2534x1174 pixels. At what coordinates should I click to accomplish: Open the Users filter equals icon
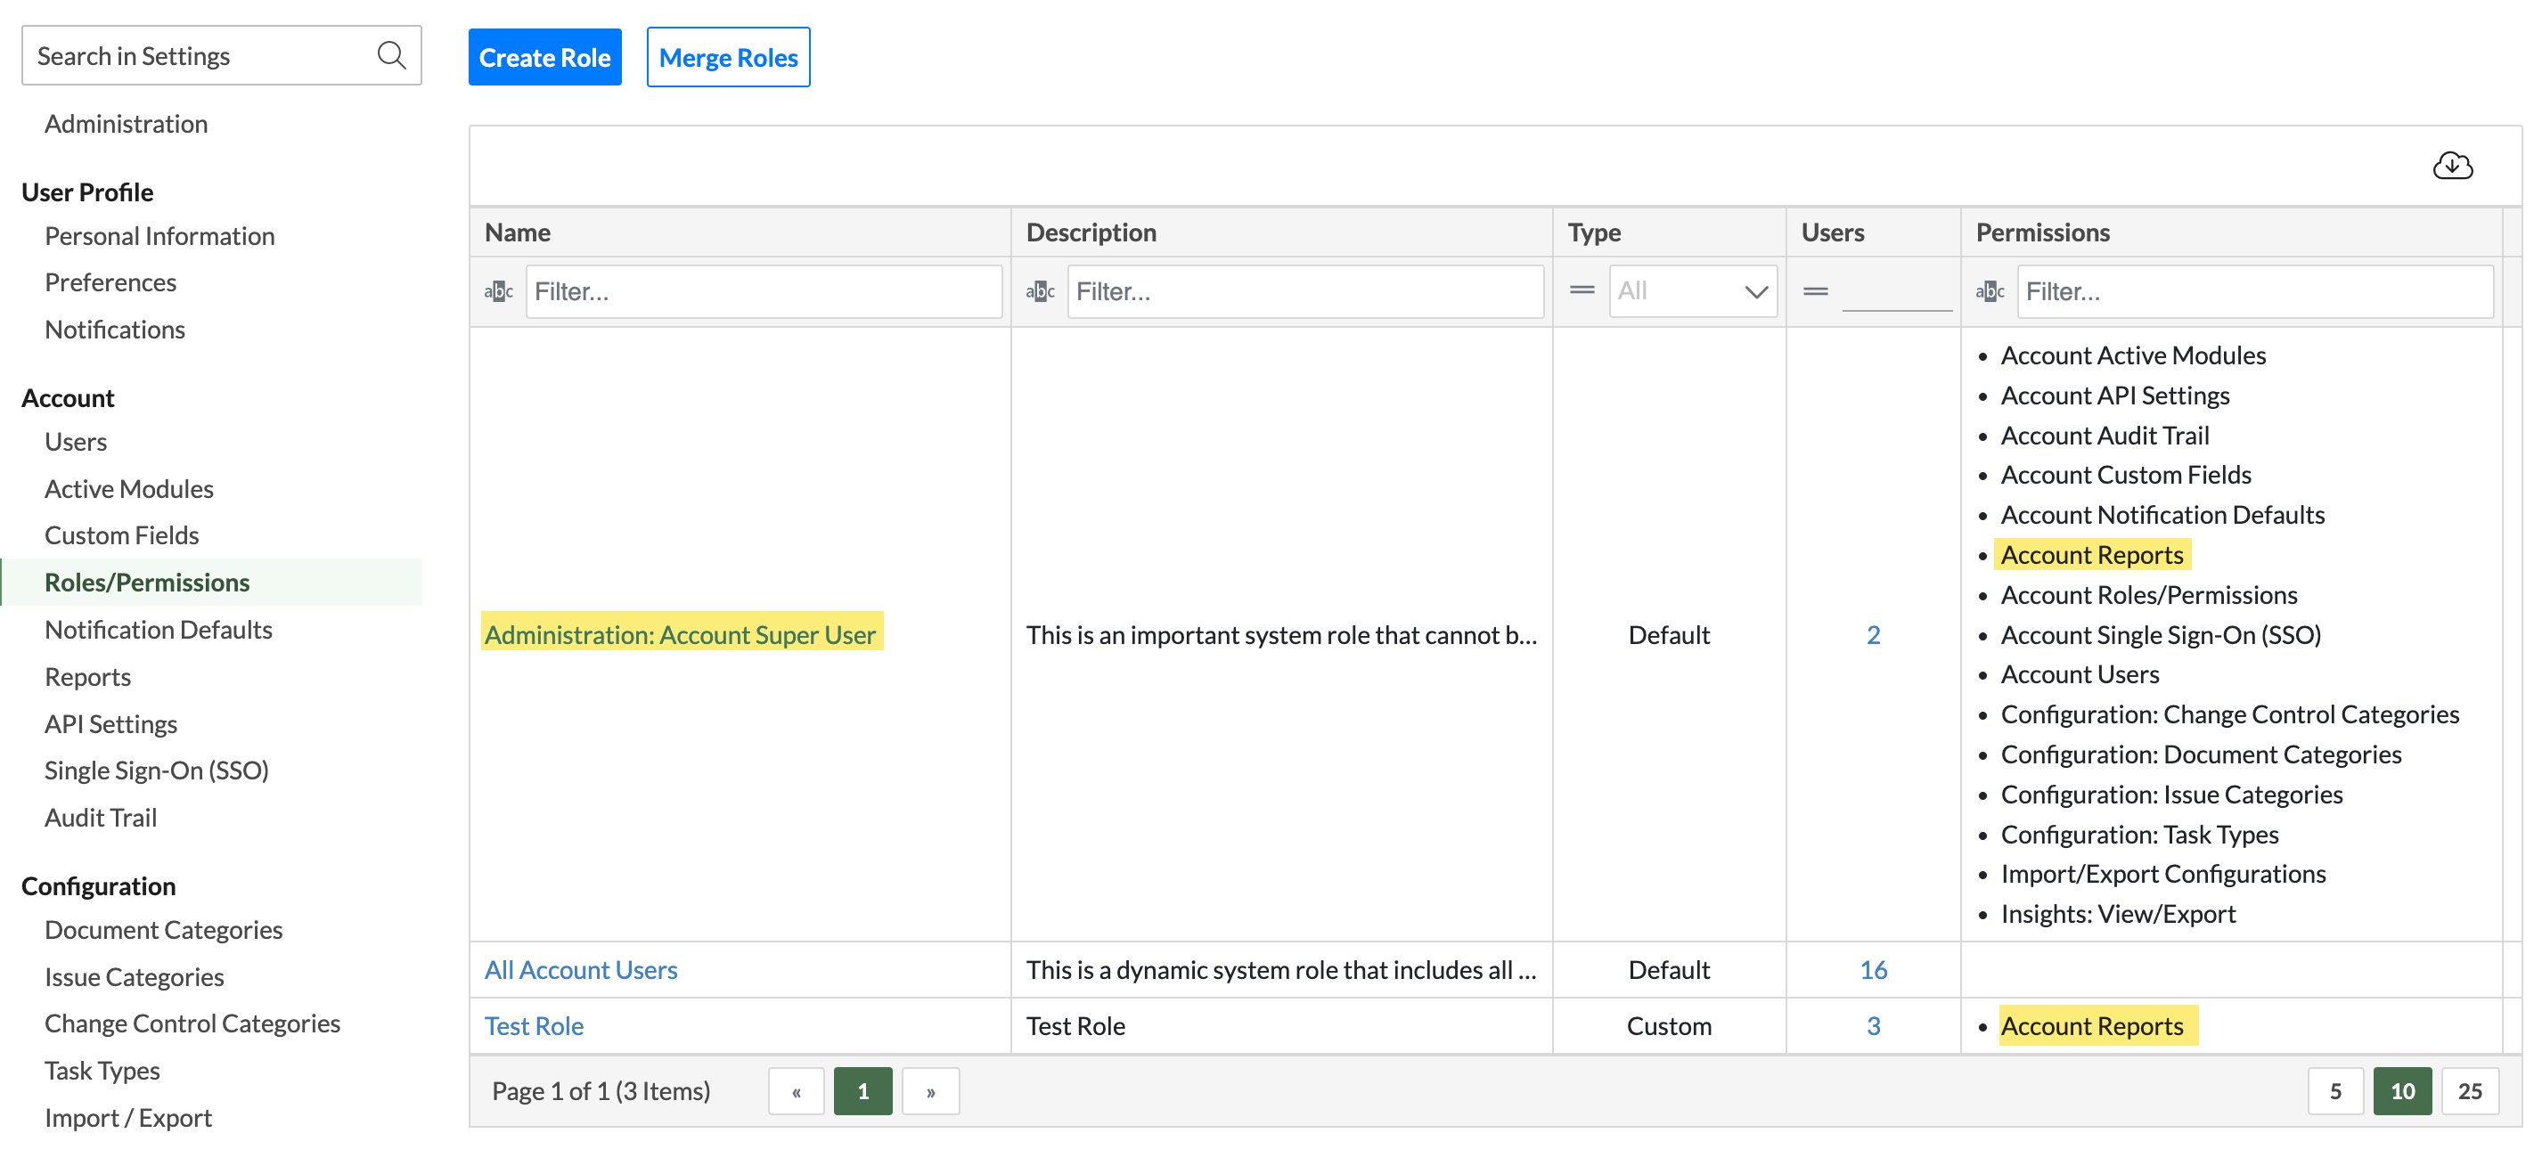point(1815,291)
